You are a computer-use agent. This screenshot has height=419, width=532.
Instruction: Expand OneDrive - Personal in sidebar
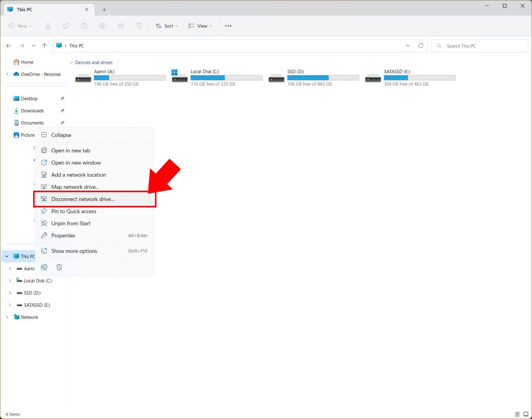[x=7, y=74]
